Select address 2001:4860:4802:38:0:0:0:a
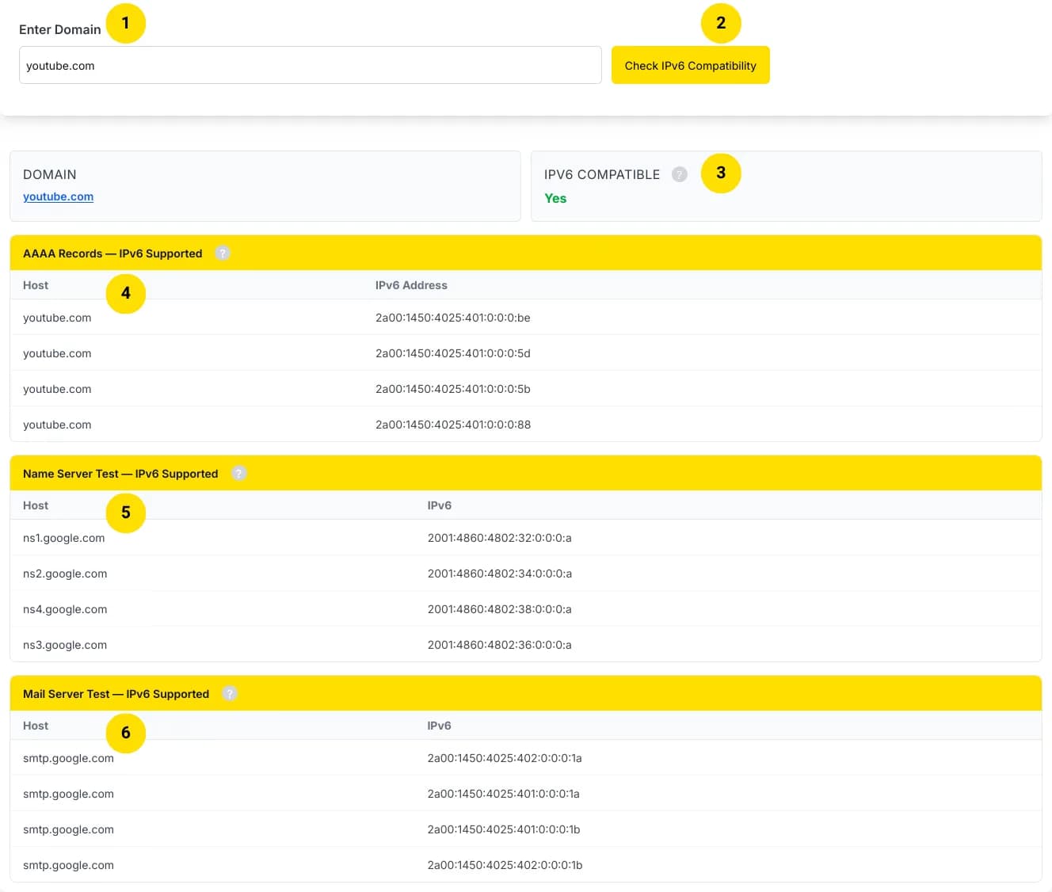This screenshot has width=1052, height=892. pyautogui.click(x=499, y=609)
